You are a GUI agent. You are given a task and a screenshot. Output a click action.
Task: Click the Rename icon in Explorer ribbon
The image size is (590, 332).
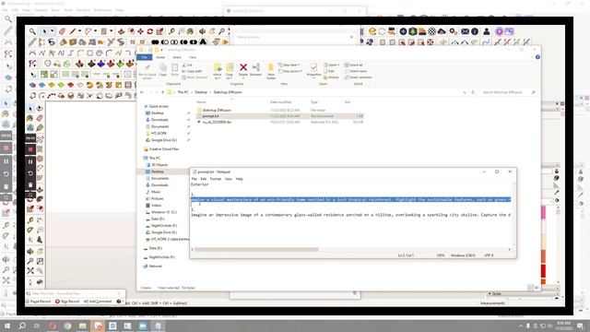click(255, 67)
